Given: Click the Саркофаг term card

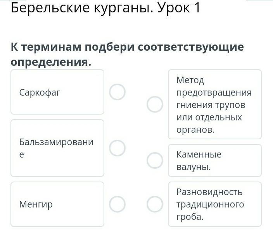Looking at the screenshot, I should [x=57, y=92].
